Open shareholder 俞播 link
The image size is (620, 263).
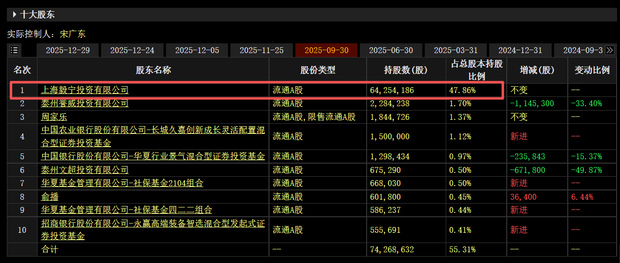(x=50, y=197)
